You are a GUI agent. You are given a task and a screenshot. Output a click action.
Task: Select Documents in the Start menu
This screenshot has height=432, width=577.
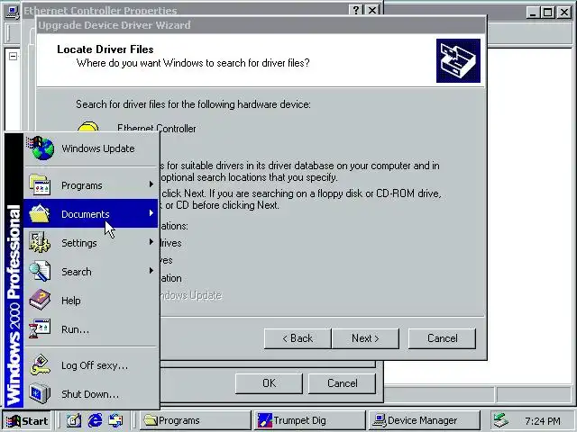(91, 214)
